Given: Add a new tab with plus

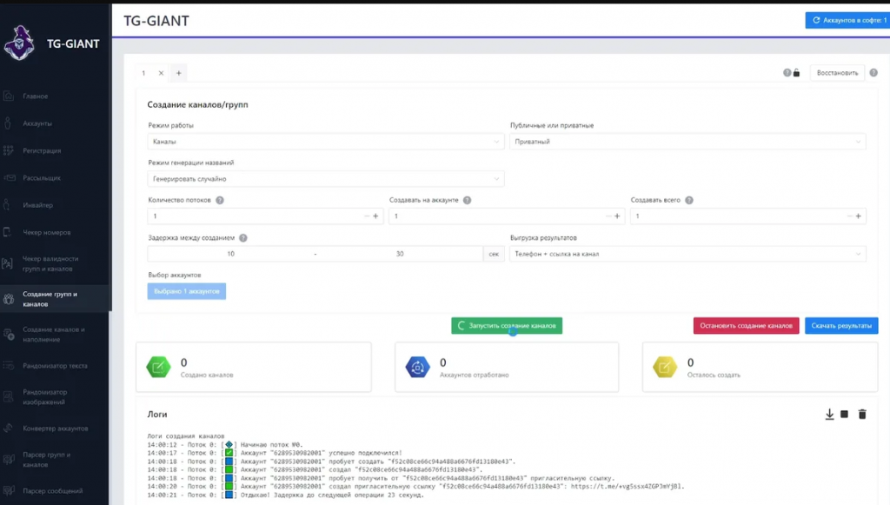Looking at the screenshot, I should 178,73.
